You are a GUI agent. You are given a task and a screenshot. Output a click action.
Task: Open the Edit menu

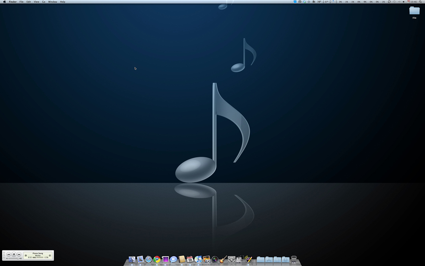(29, 2)
